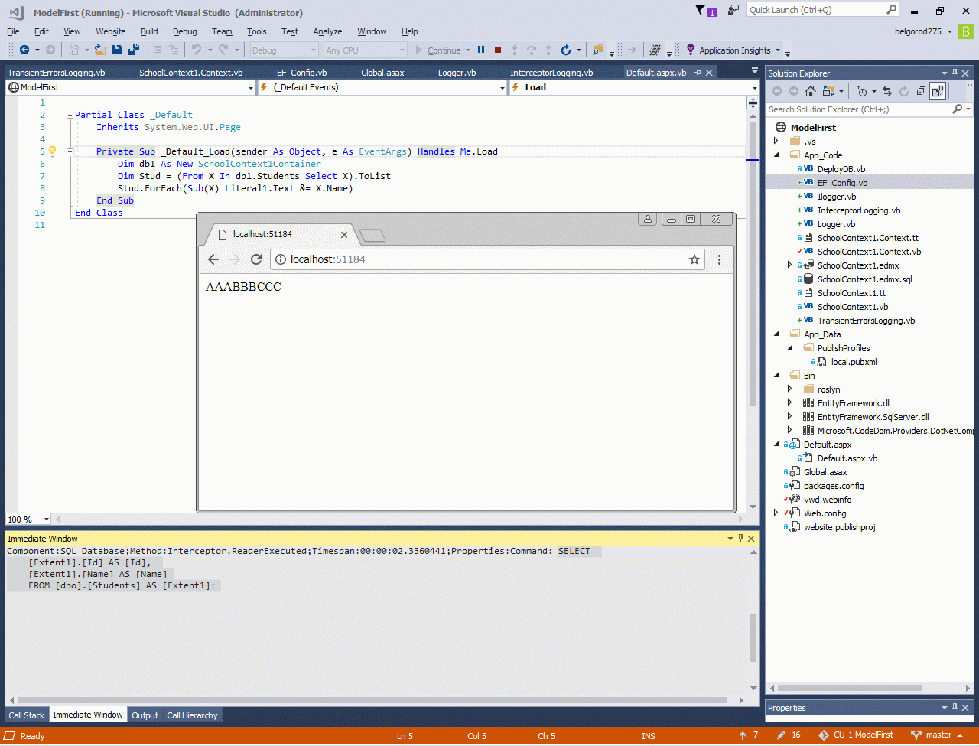The height and width of the screenshot is (746, 979).
Task: Click the Continue button
Action: (x=438, y=50)
